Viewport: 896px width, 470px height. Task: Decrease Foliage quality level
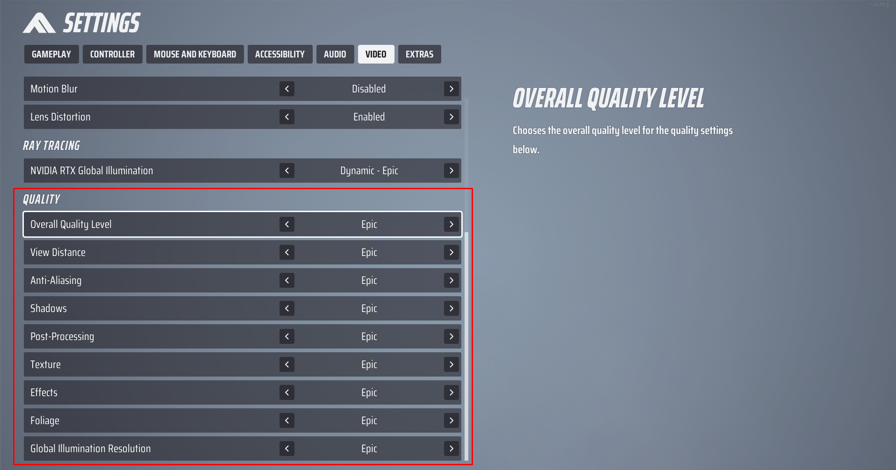[x=287, y=420]
